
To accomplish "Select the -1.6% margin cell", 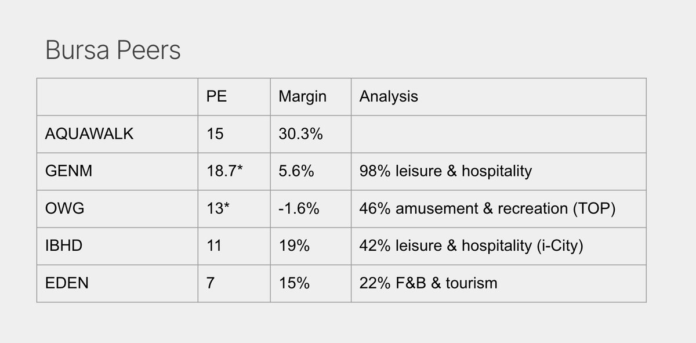I will pos(299,208).
